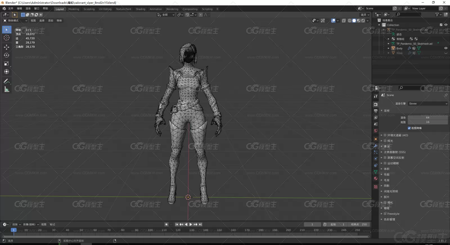The image size is (450, 245).
Task: Click Body object's wrench modifier icon
Action: pos(409,48)
